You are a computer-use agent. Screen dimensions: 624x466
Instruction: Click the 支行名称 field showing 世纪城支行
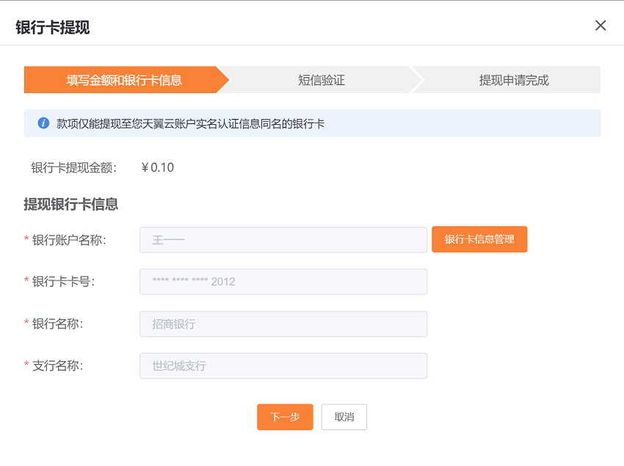283,365
